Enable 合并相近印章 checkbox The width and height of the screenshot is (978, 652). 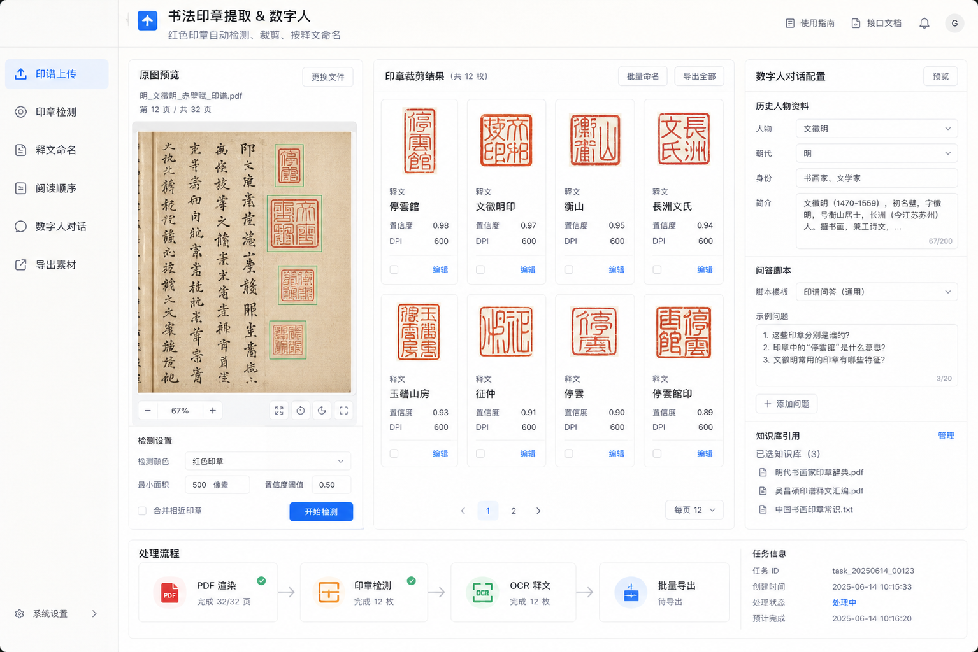142,511
